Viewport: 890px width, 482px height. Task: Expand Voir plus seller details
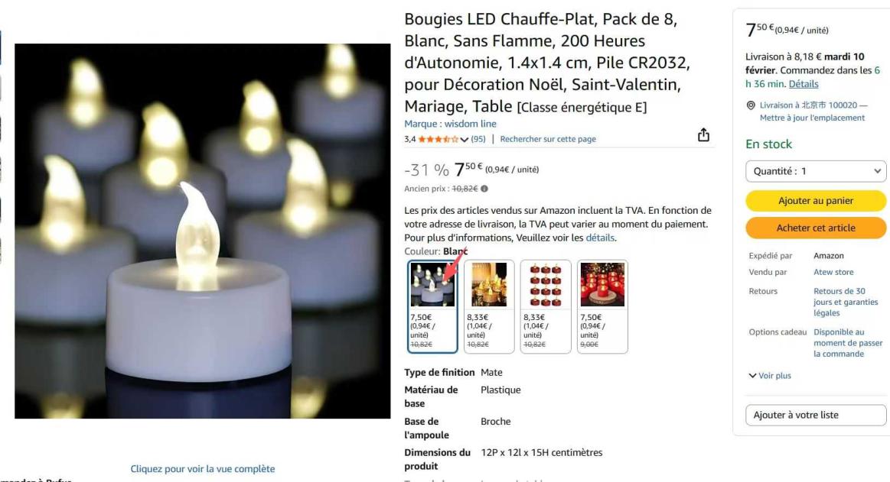[770, 376]
